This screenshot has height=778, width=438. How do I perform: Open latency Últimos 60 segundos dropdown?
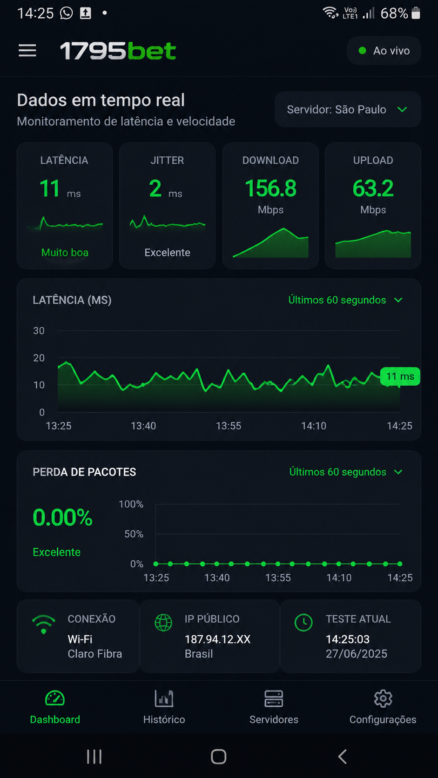345,300
